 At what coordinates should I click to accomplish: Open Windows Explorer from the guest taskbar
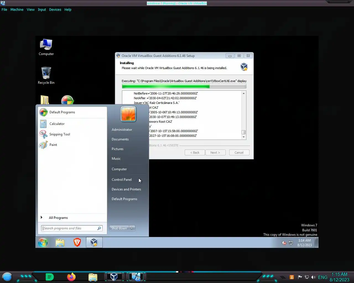pyautogui.click(x=60, y=242)
